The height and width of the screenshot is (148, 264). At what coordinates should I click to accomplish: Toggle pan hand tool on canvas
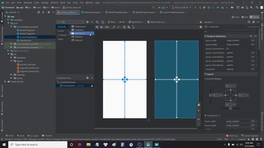click(x=198, y=105)
